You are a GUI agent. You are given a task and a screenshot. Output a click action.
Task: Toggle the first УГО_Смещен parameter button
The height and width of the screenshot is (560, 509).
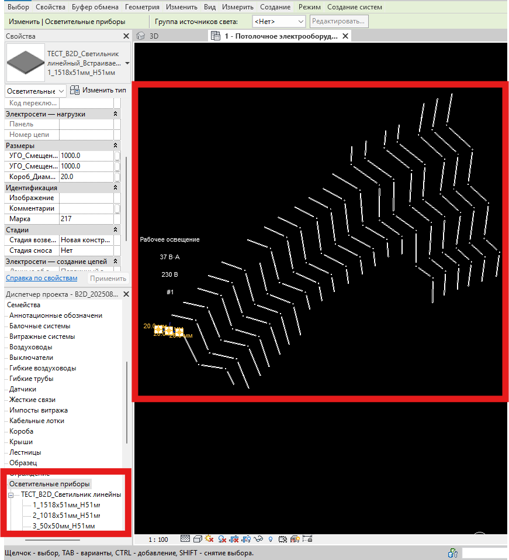(x=117, y=156)
